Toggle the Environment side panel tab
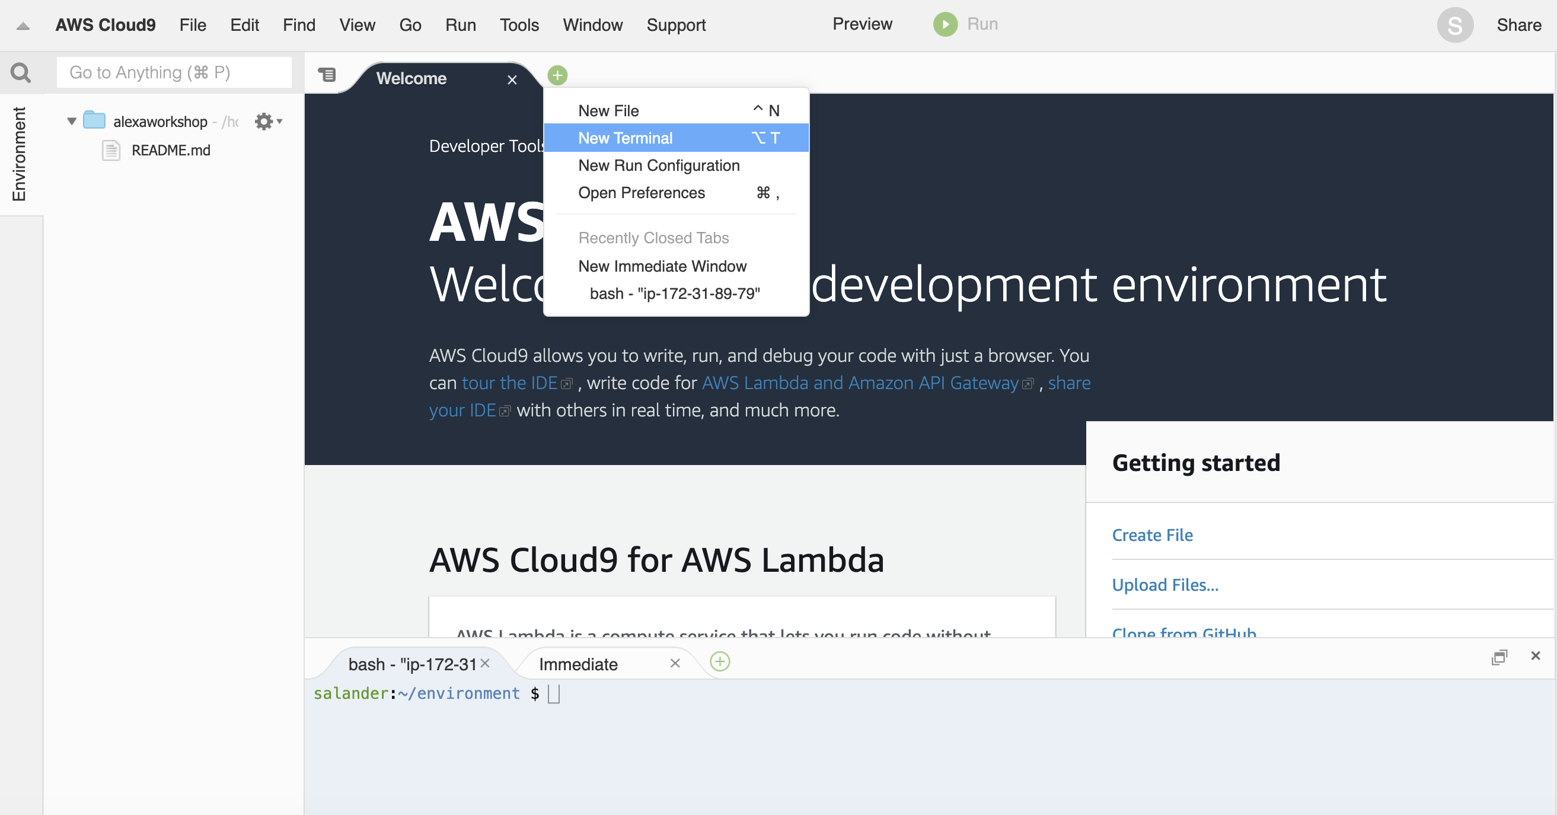The image size is (1557, 815). pos(20,154)
